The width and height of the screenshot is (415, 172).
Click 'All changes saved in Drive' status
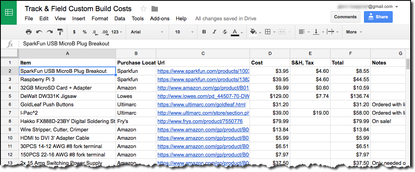pos(226,18)
